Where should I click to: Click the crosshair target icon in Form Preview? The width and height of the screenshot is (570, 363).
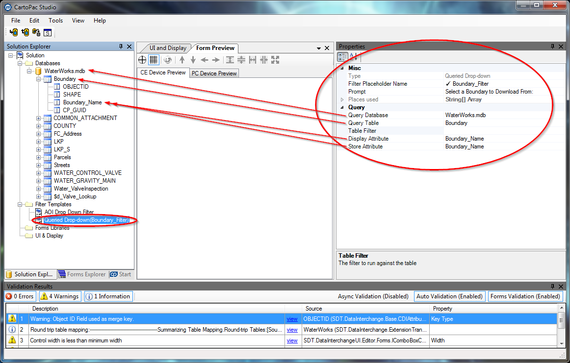[142, 60]
